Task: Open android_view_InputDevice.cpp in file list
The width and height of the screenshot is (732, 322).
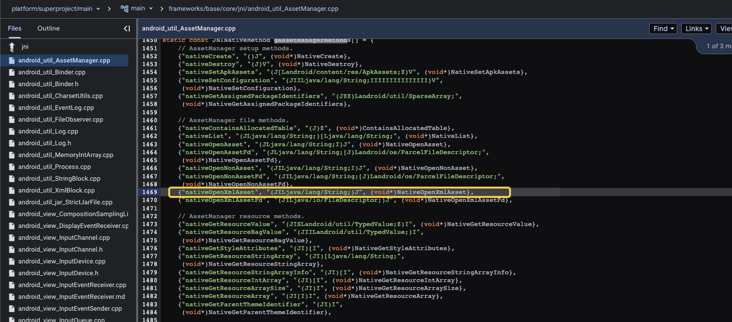Action: pos(62,261)
